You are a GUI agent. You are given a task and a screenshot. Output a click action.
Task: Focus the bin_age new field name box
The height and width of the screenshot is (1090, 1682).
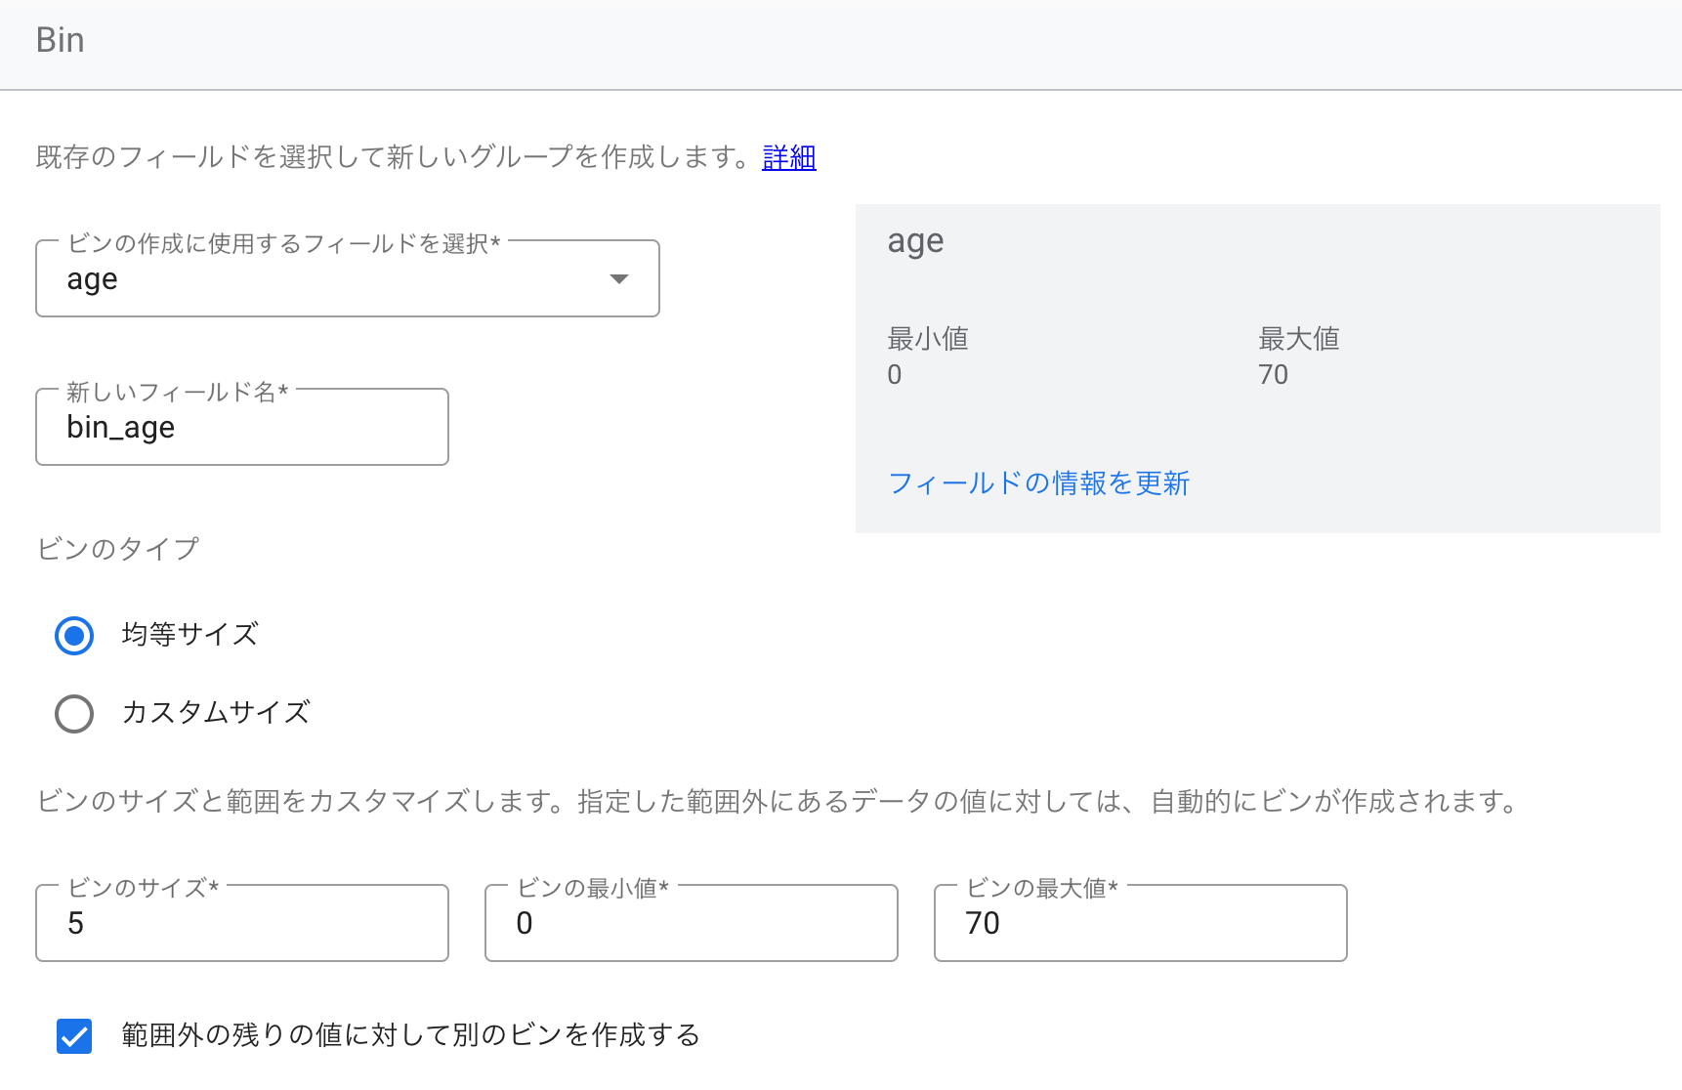click(241, 428)
